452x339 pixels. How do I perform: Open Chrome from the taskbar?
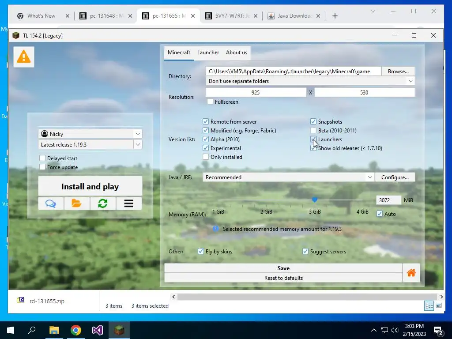point(76,330)
